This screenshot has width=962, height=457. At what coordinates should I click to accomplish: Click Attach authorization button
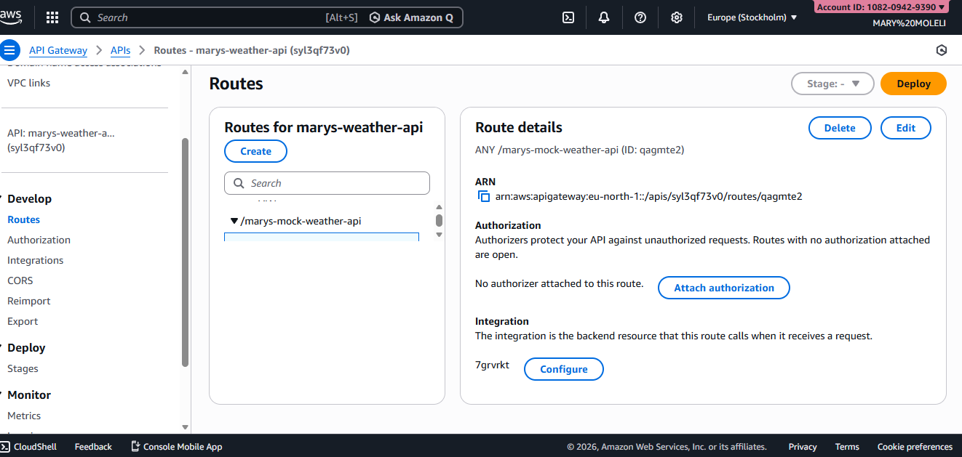(723, 288)
